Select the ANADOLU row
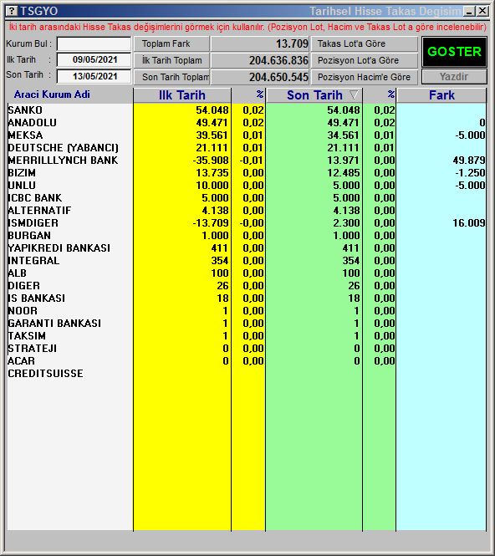Viewport: 495px width, 556px height. pos(247,123)
